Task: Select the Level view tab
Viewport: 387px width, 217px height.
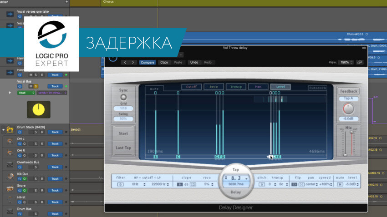Action: pyautogui.click(x=280, y=87)
